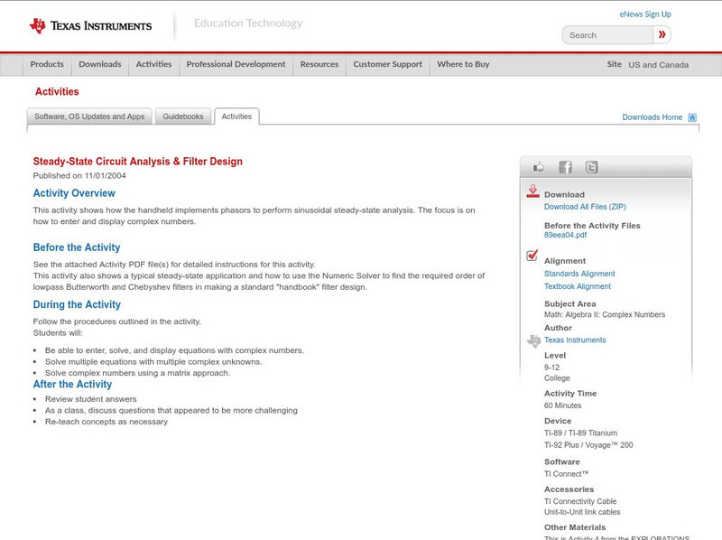Click the Education Technology header text
Image resolution: width=722 pixels, height=540 pixels.
coord(248,23)
